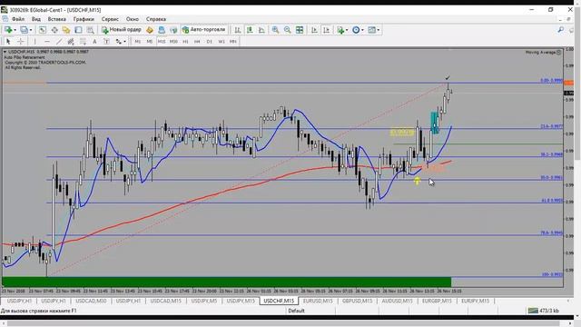Expand the Profiles dropdown arrow
This screenshot has width=581, height=327.
click(x=31, y=30)
